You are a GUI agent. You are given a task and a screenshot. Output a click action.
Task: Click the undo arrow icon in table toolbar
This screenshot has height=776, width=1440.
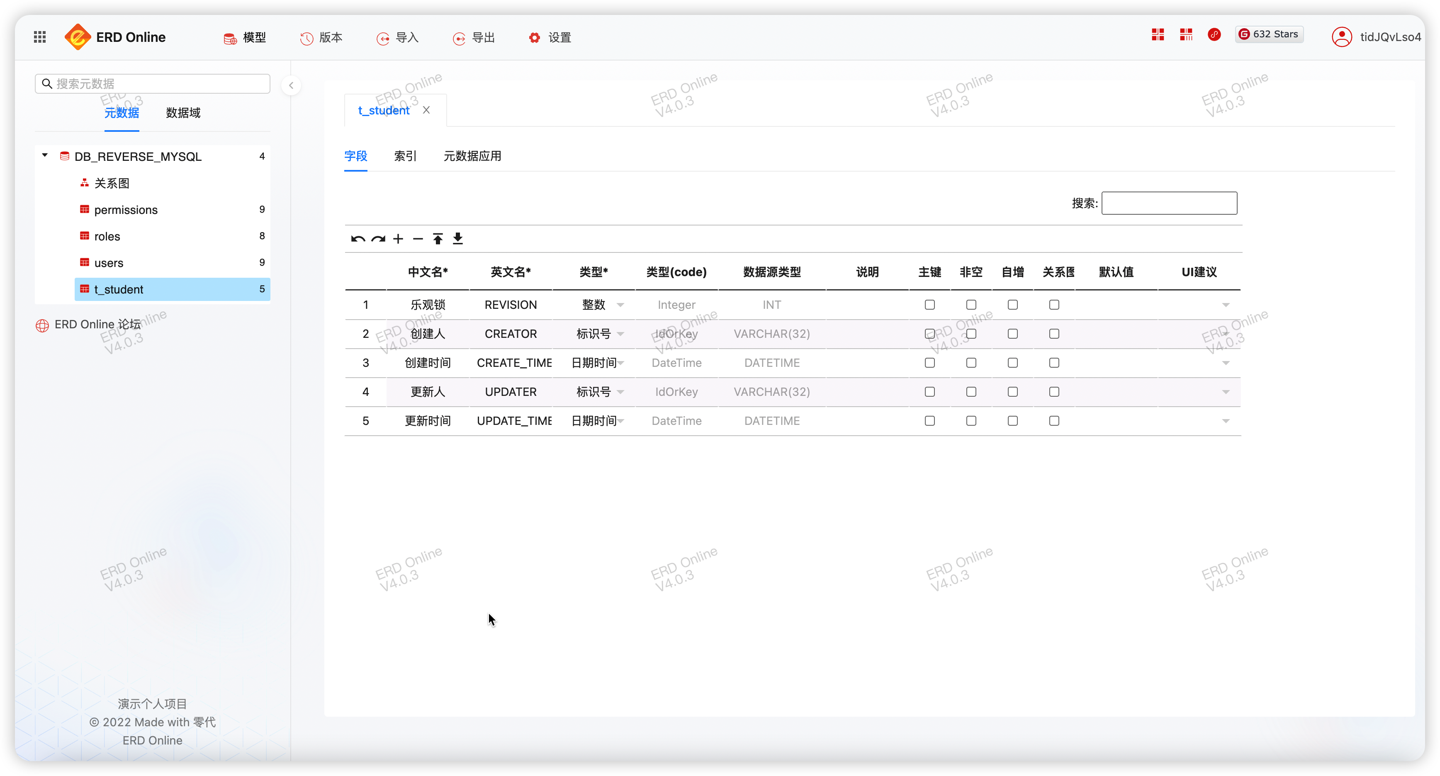[x=358, y=239]
